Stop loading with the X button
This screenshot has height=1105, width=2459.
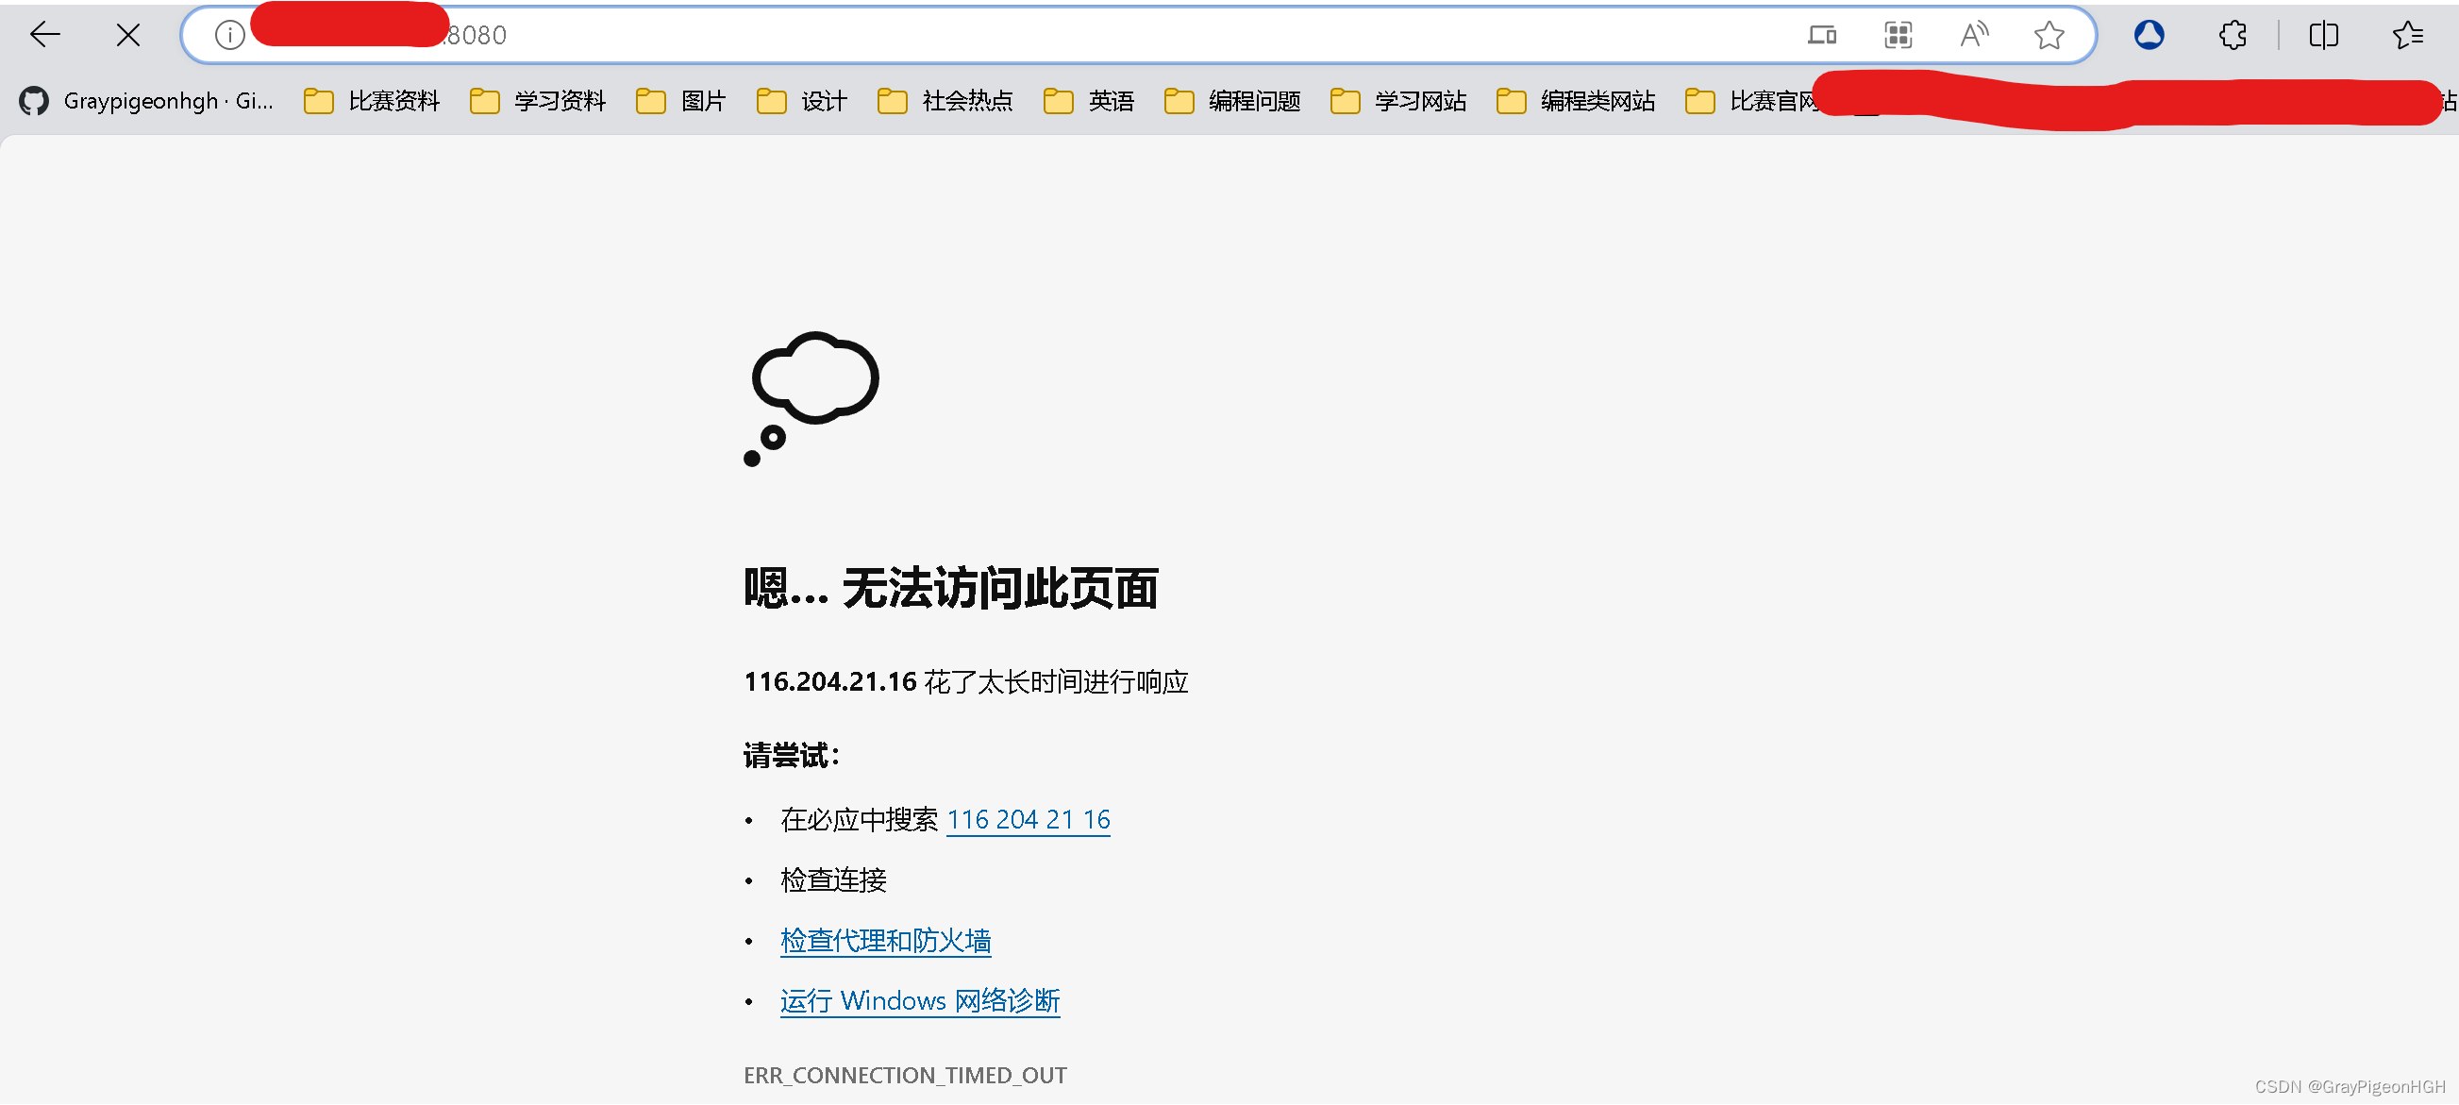point(128,35)
